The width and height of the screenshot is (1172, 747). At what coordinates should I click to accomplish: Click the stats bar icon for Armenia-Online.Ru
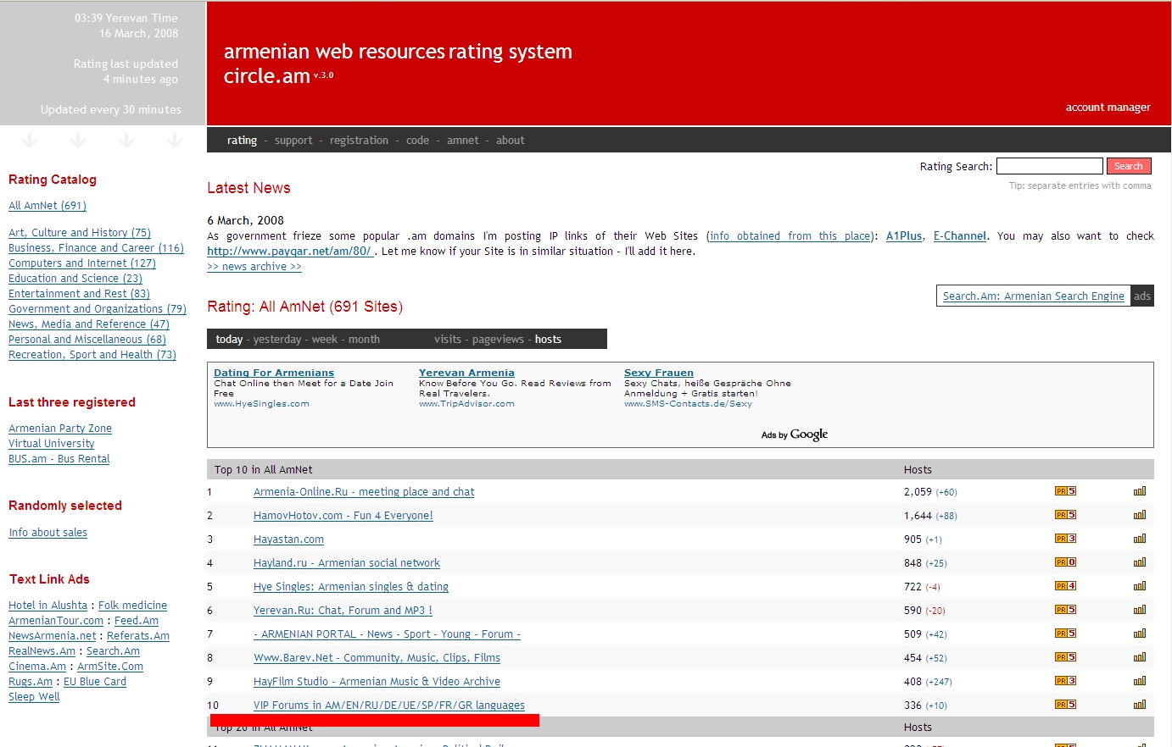pyautogui.click(x=1139, y=491)
